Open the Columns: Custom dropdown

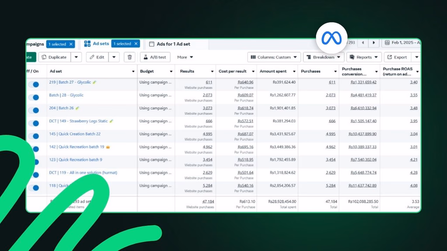[274, 57]
